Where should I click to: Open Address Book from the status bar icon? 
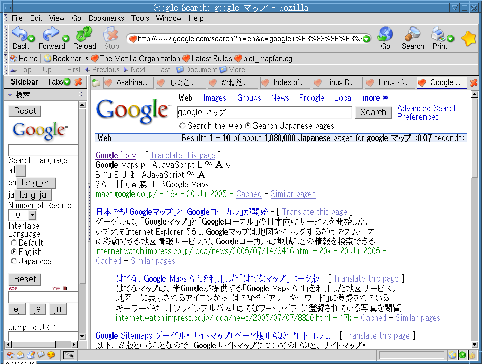click(x=41, y=355)
